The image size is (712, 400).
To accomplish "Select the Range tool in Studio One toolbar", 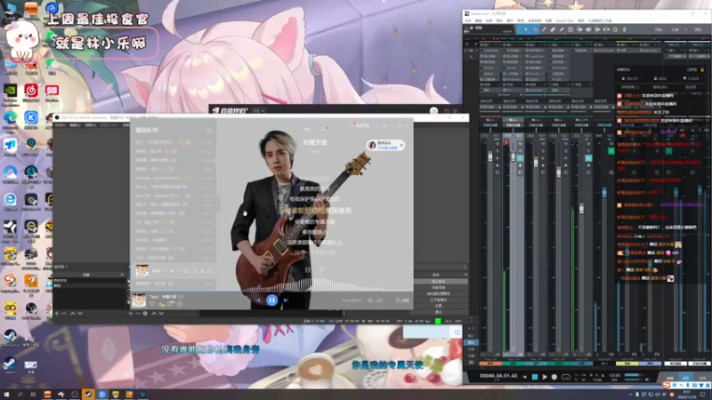I will point(535,29).
